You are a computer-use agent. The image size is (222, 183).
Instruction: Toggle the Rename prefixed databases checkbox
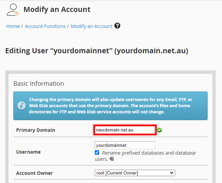(97, 153)
